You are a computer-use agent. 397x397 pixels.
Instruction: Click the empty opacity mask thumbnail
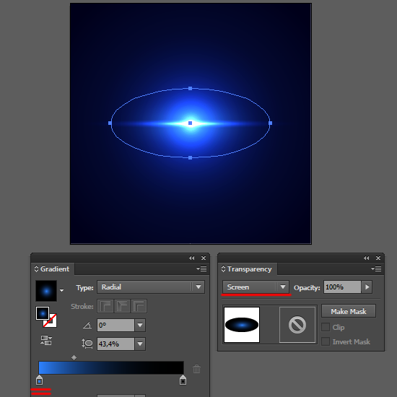297,325
